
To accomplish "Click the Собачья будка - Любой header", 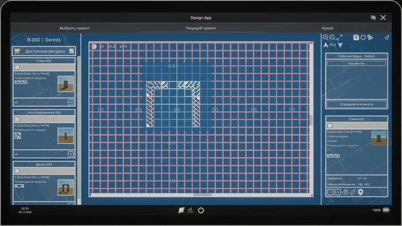I will tap(357, 56).
